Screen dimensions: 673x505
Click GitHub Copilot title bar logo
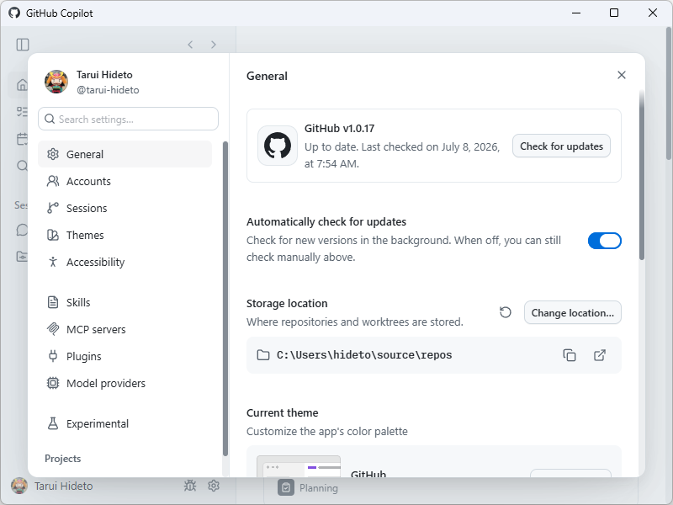click(x=14, y=13)
